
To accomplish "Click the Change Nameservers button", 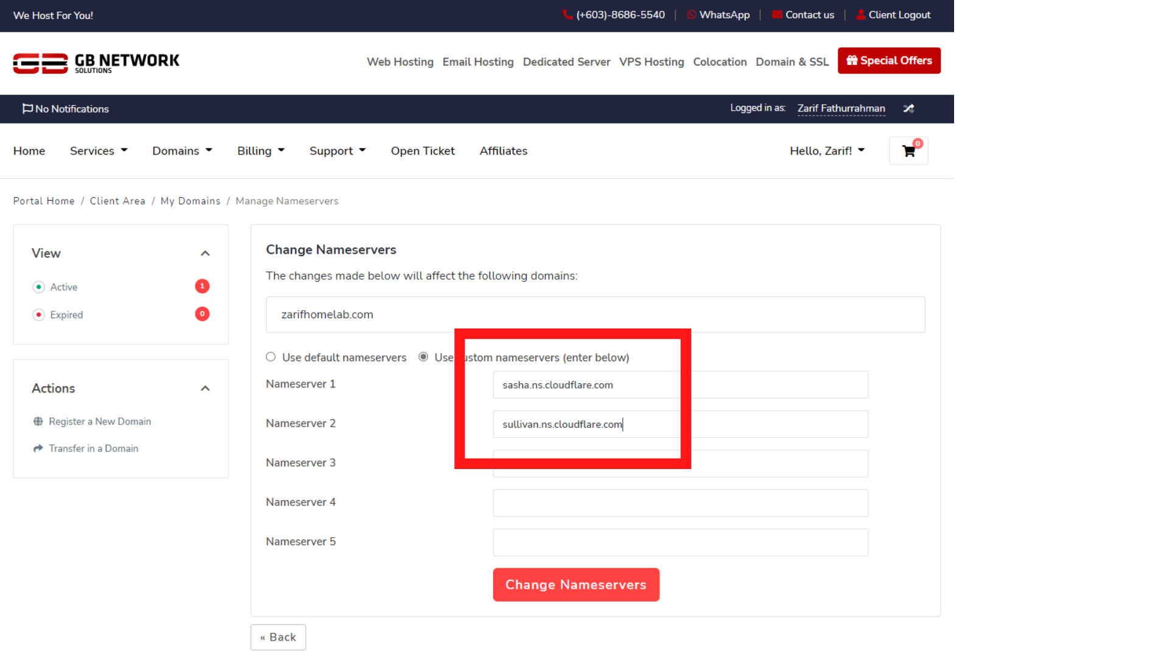I will pyautogui.click(x=575, y=585).
